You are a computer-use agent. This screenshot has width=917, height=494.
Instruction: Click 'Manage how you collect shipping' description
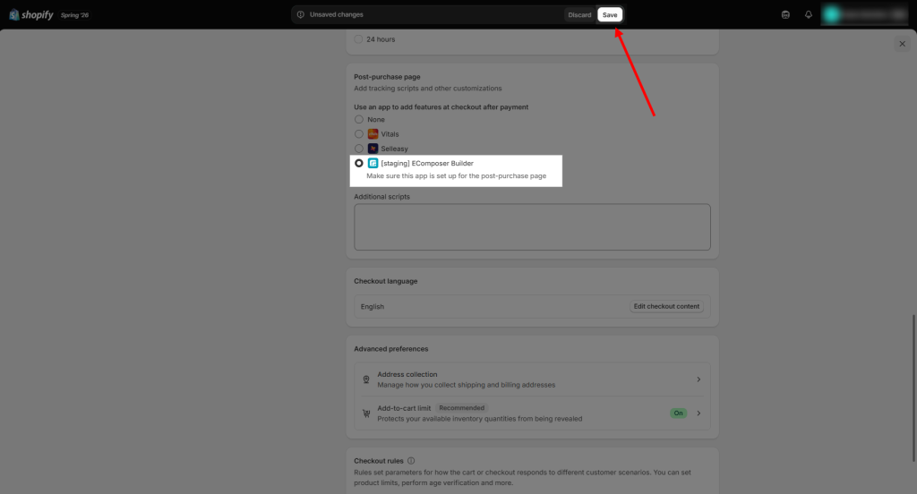(x=466, y=385)
